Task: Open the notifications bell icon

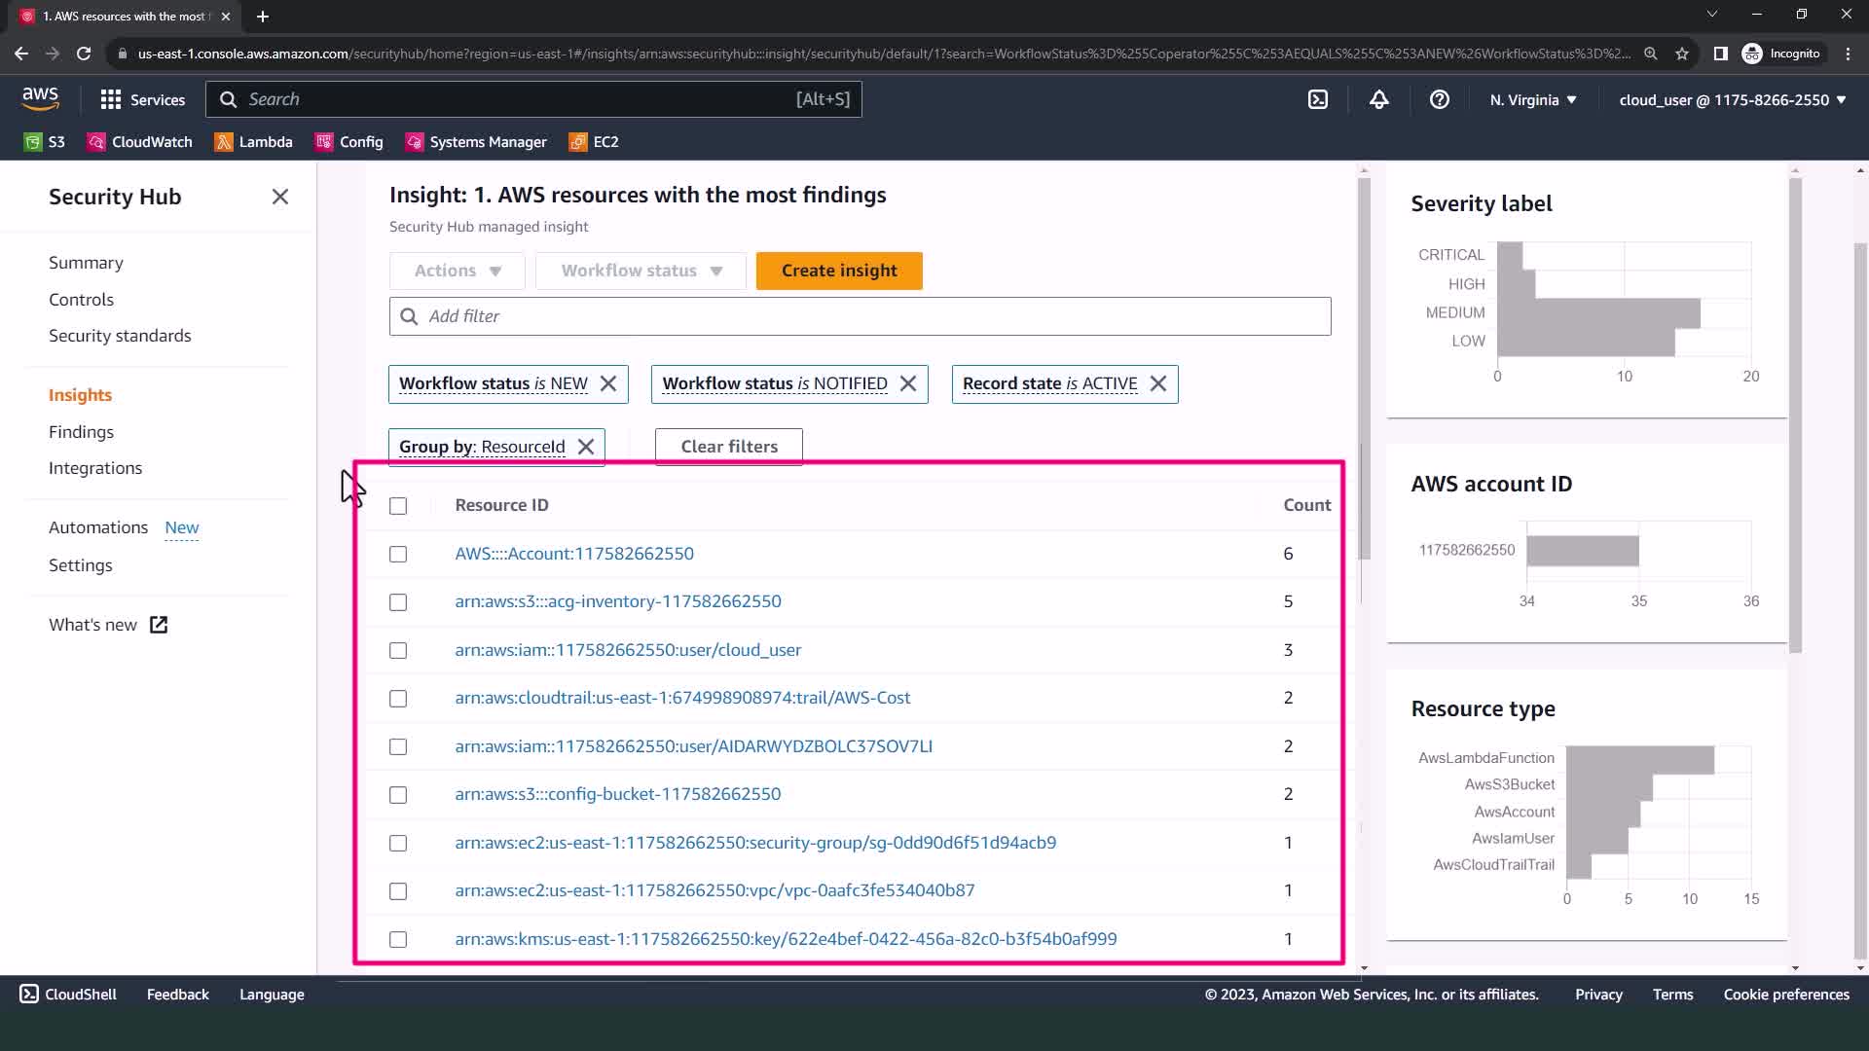Action: (x=1378, y=99)
